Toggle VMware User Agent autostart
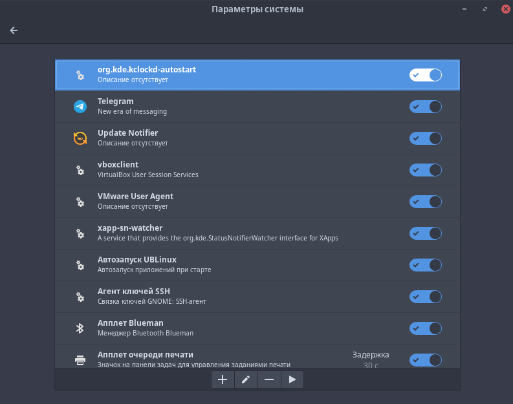 [425, 202]
